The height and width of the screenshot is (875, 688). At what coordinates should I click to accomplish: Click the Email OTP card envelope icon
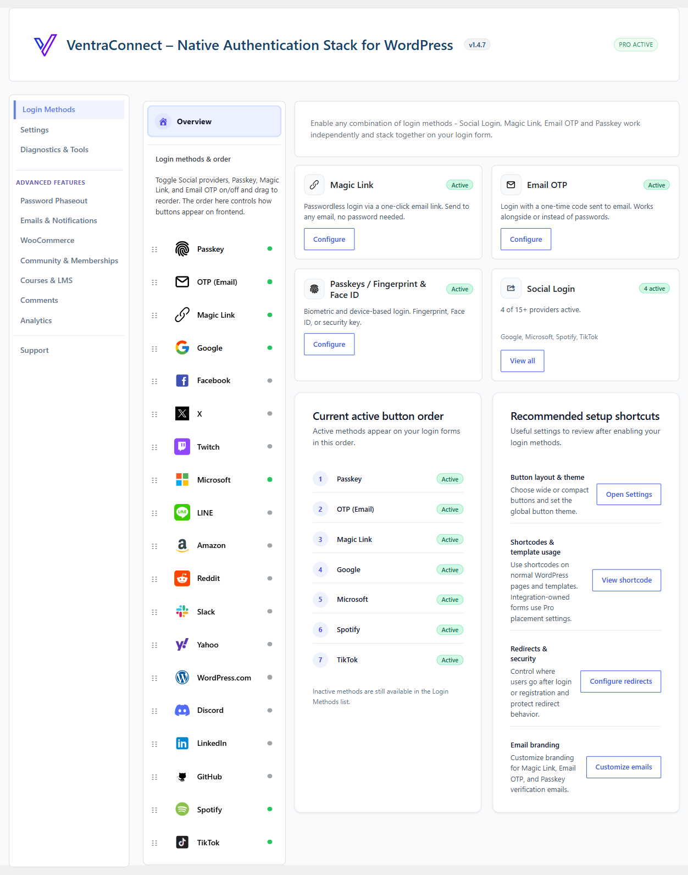tap(511, 185)
